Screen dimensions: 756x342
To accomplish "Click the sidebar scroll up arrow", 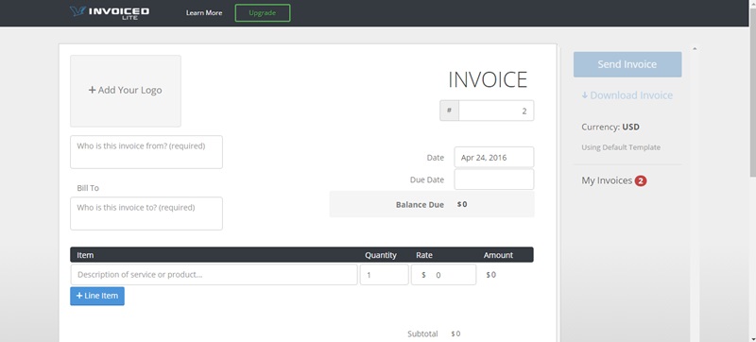I will tap(695, 48).
